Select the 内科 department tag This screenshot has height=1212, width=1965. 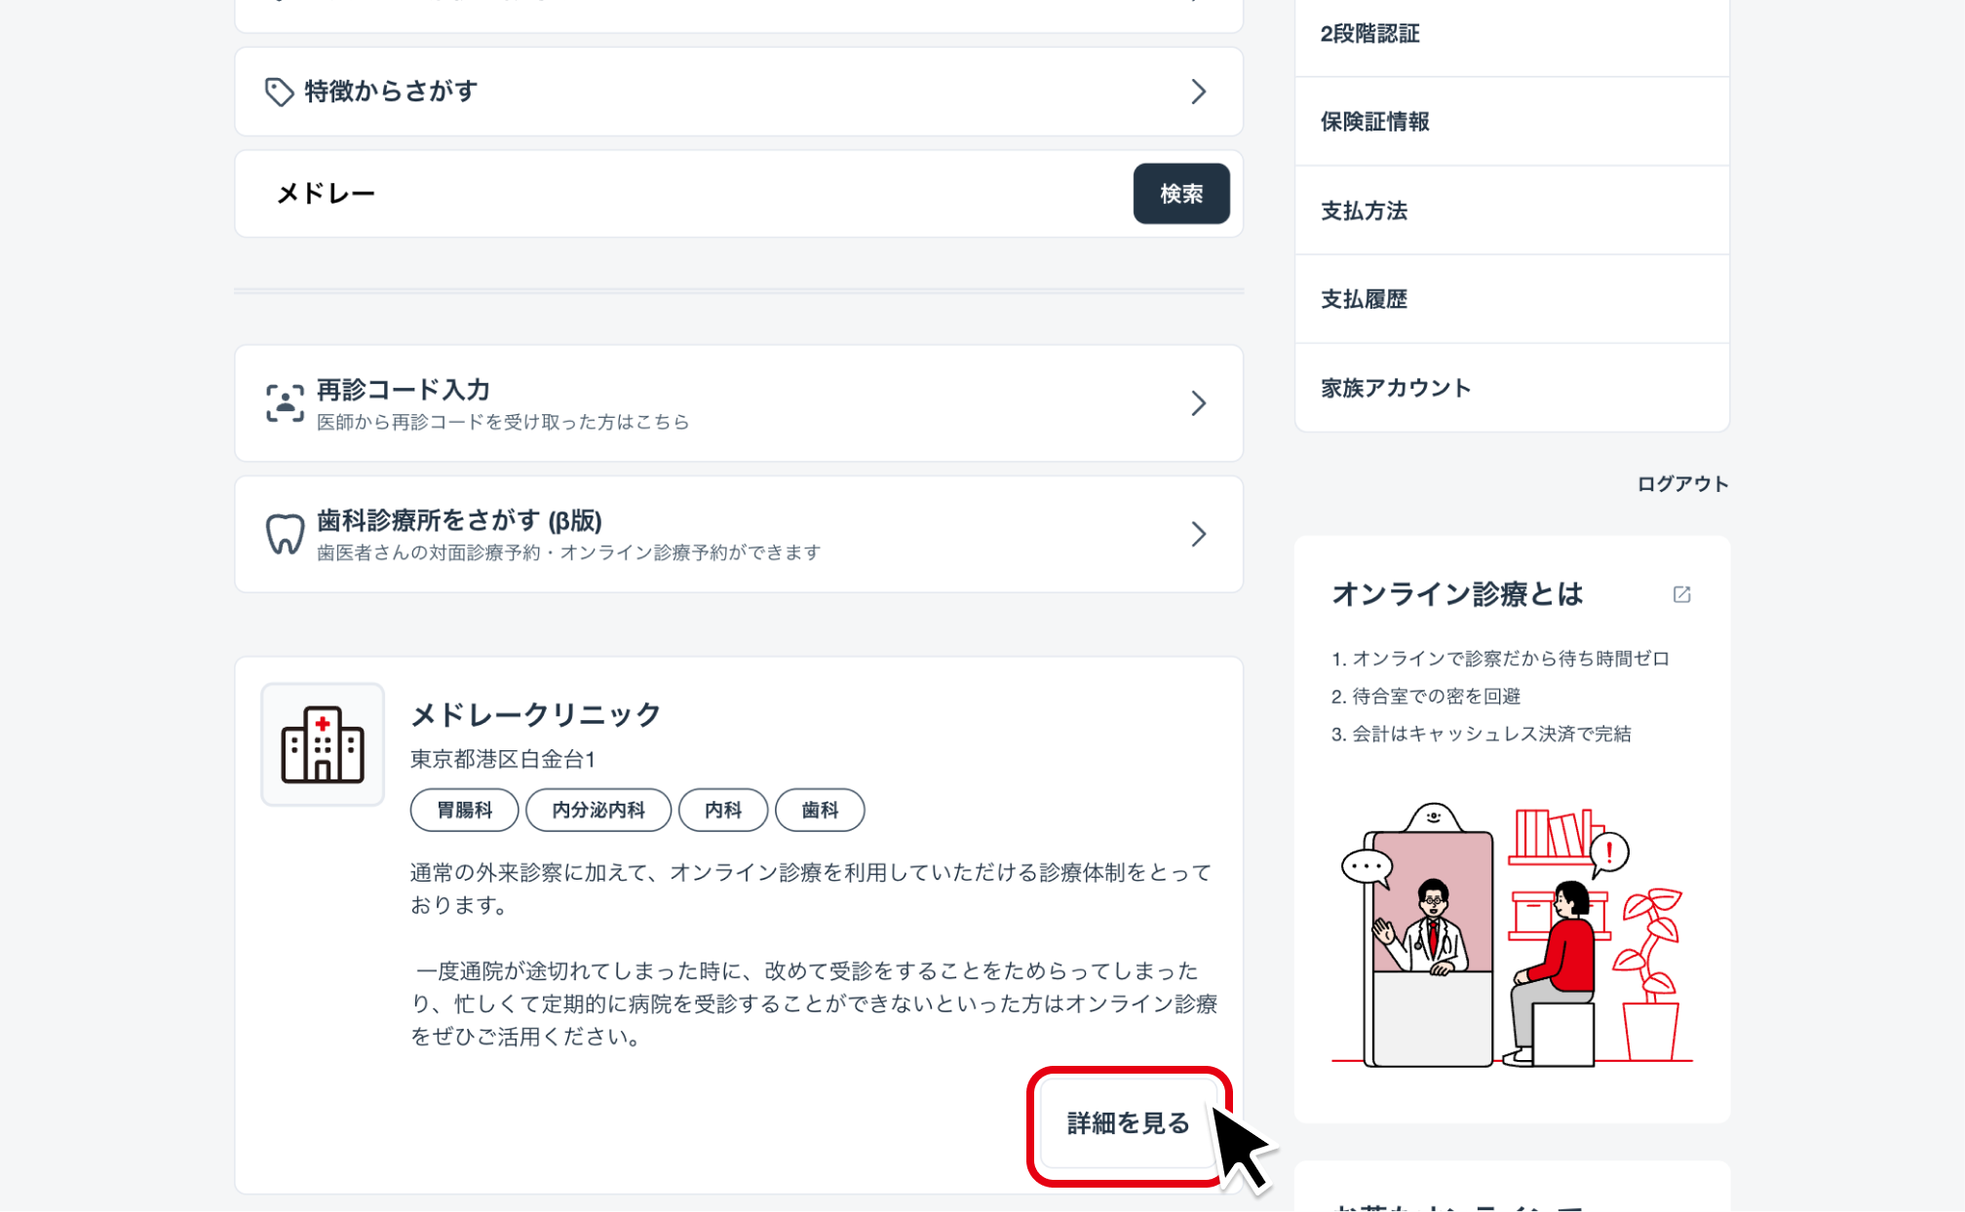pos(723,810)
